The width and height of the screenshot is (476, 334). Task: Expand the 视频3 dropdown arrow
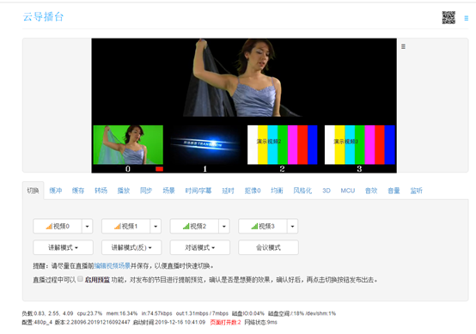tap(293, 227)
